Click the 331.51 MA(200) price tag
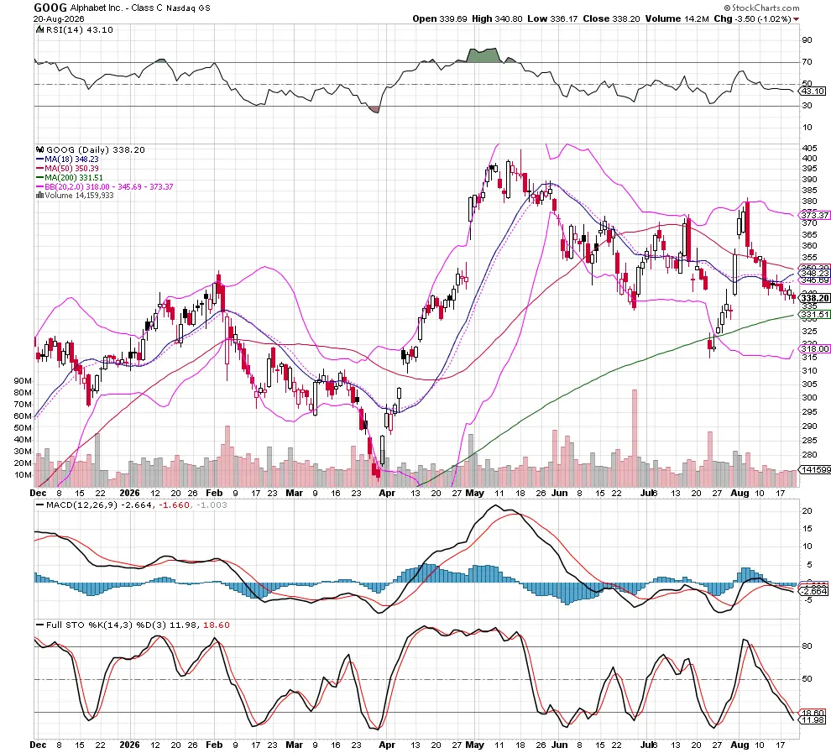The width and height of the screenshot is (831, 753). click(x=814, y=315)
